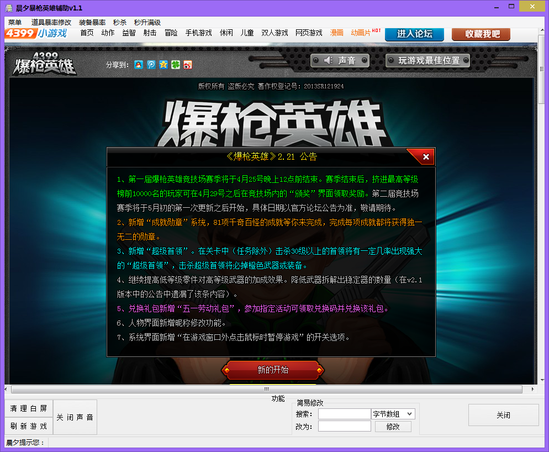The height and width of the screenshot is (452, 549).
Task: Click the vertical scrollbar up arrow
Action: (542, 31)
